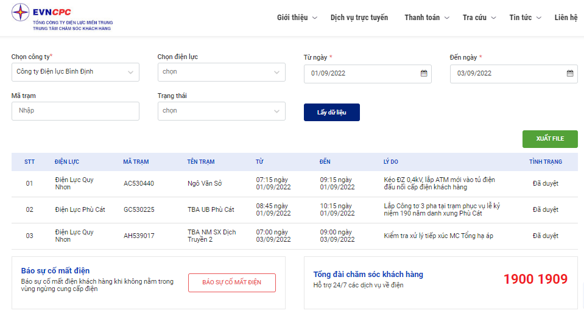Select the row for station AC530440
Image resolution: width=584 pixels, height=316 pixels.
pos(294,183)
